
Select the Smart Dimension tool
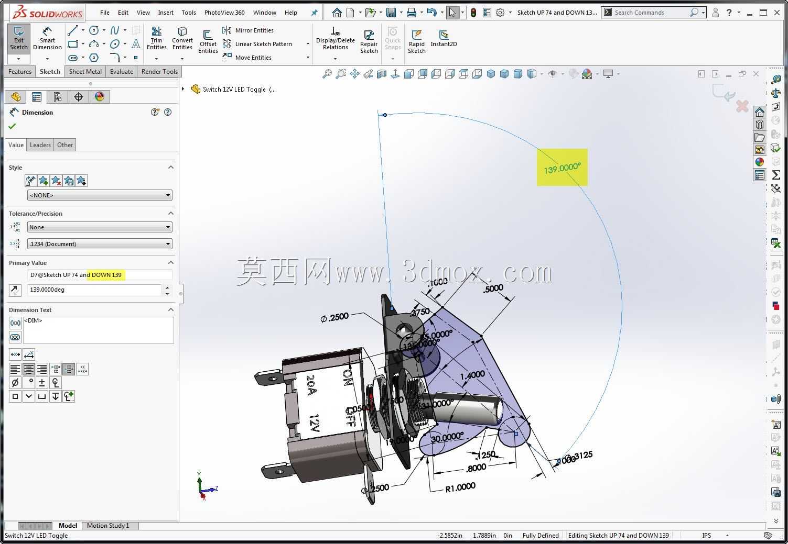(x=47, y=38)
